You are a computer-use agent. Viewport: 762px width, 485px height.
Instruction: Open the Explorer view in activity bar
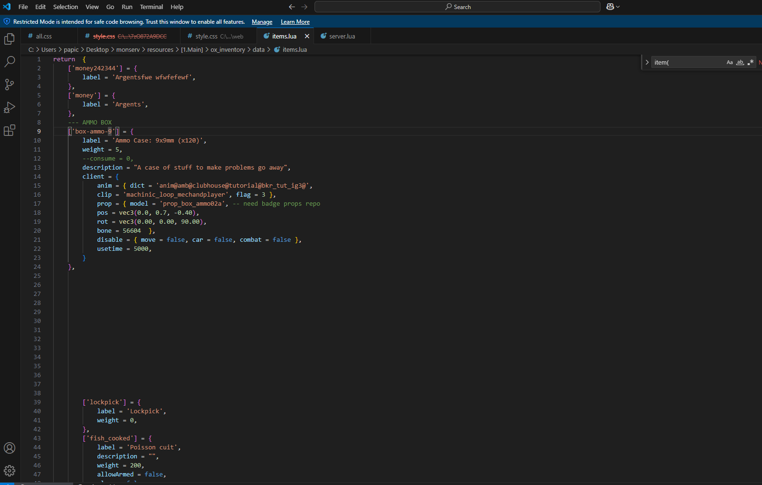(10, 39)
